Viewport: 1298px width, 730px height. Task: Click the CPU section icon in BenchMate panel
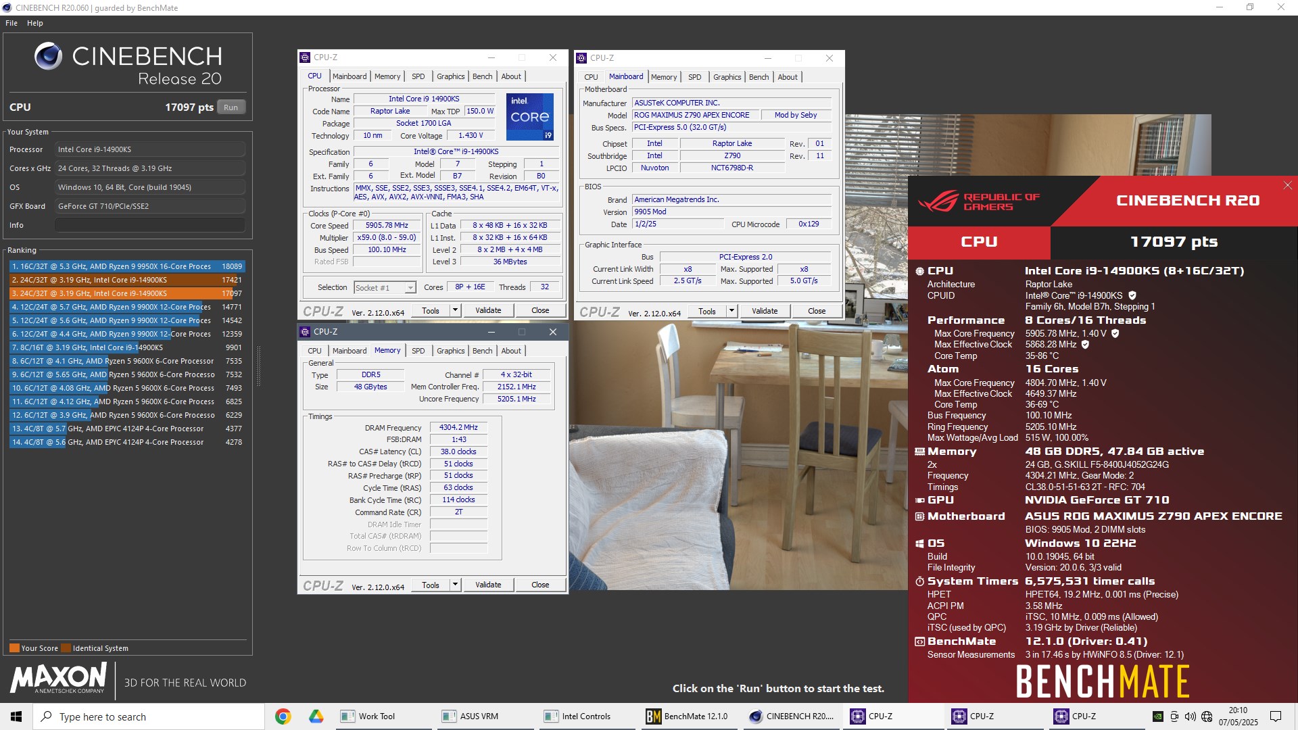[919, 271]
